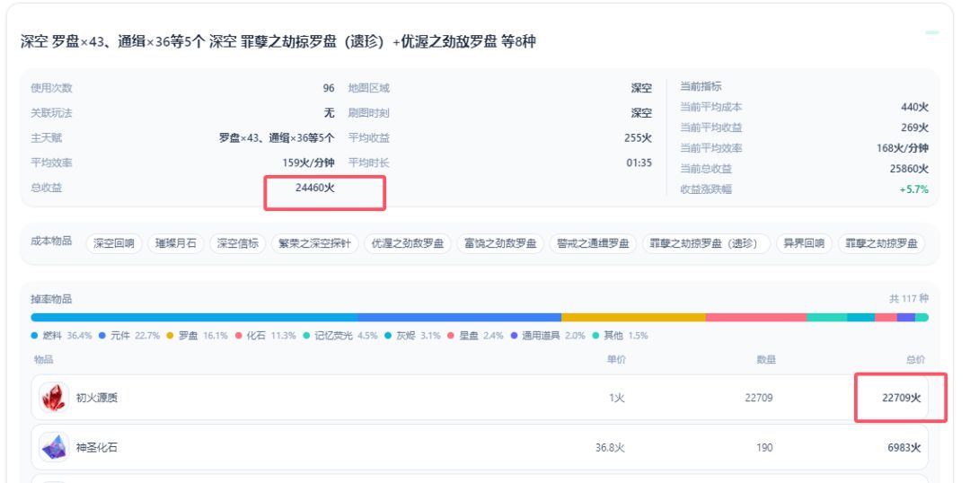Click the 当前平均效率 value 168火/分钟
Screen dimensions: 970x483
[x=902, y=148]
